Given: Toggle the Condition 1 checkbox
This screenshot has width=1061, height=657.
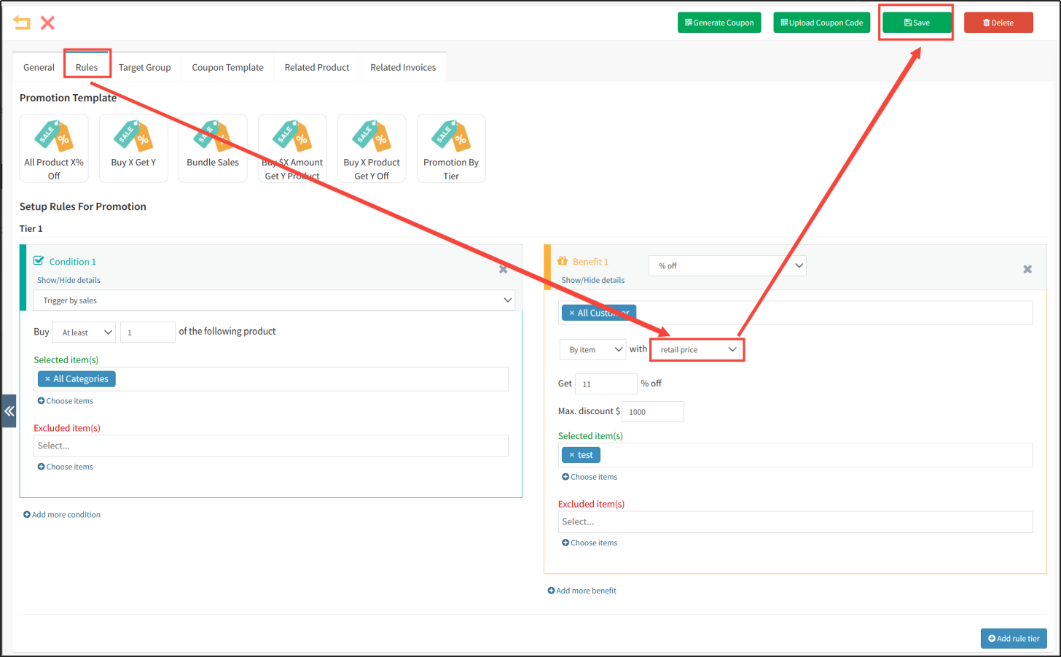Looking at the screenshot, I should (39, 260).
